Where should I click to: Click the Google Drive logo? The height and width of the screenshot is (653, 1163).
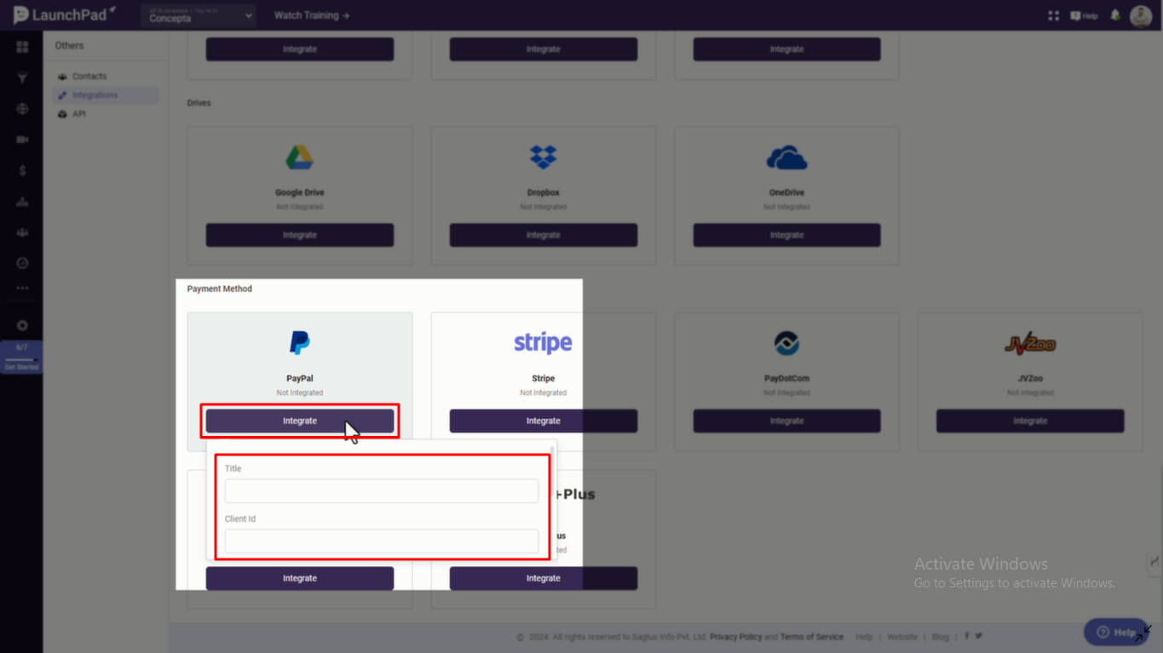pyautogui.click(x=299, y=158)
